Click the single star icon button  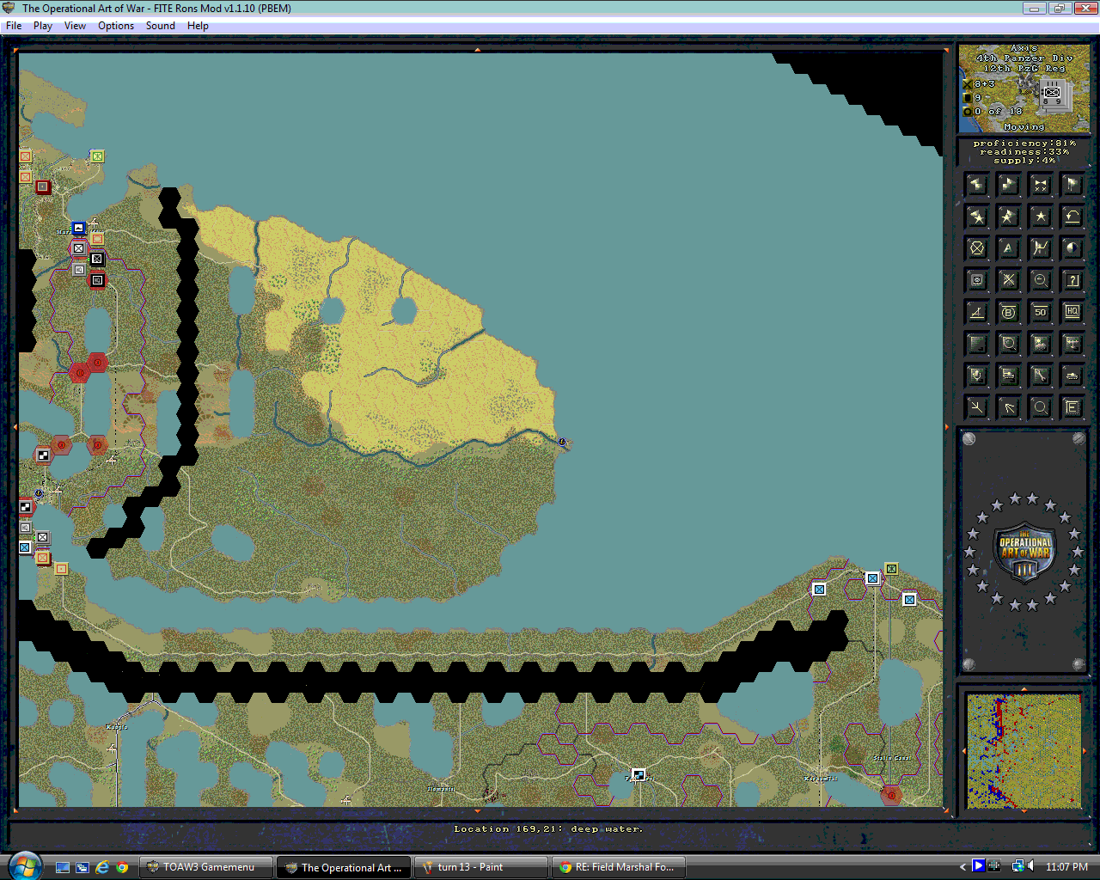(x=1041, y=217)
